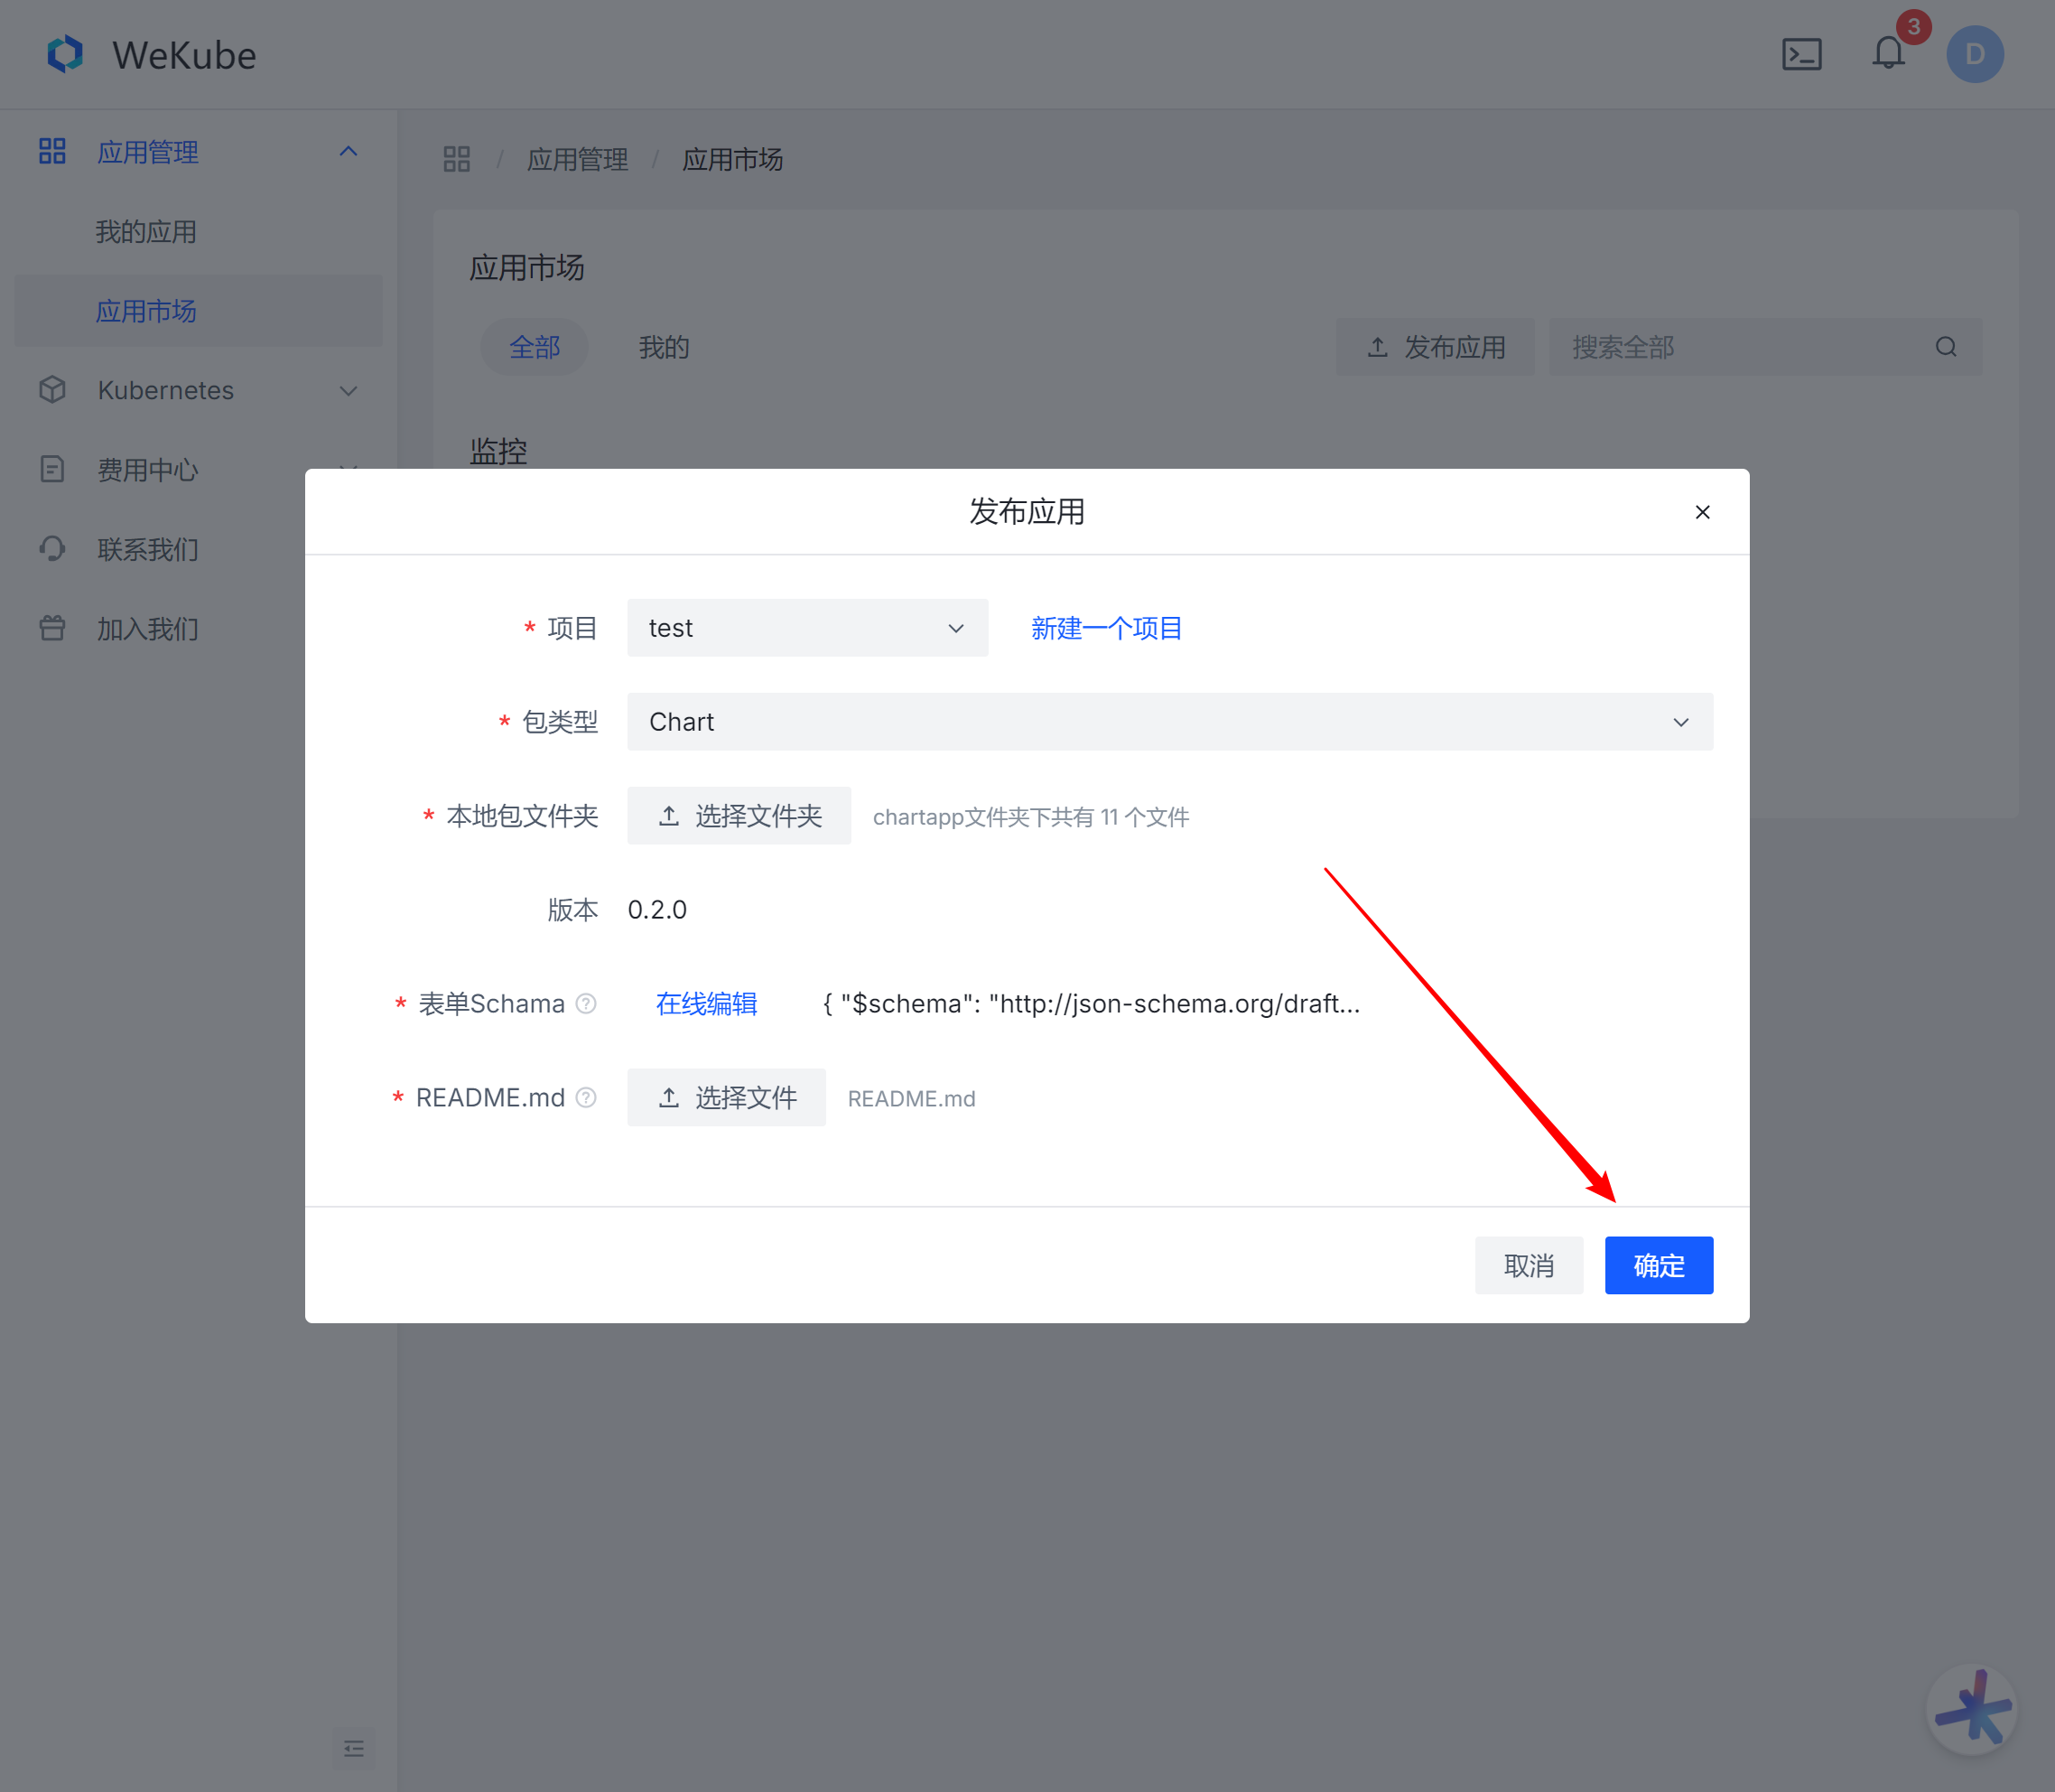Screen dimensions: 2055x1792
Task: Open the user avatar D menu
Action: click(x=1974, y=54)
